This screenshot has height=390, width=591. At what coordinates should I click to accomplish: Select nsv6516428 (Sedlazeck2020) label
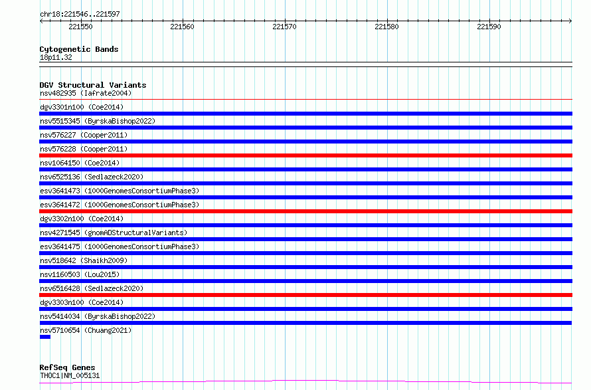(x=92, y=288)
